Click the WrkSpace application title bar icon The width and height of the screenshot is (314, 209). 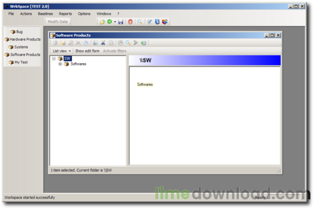pyautogui.click(x=7, y=6)
